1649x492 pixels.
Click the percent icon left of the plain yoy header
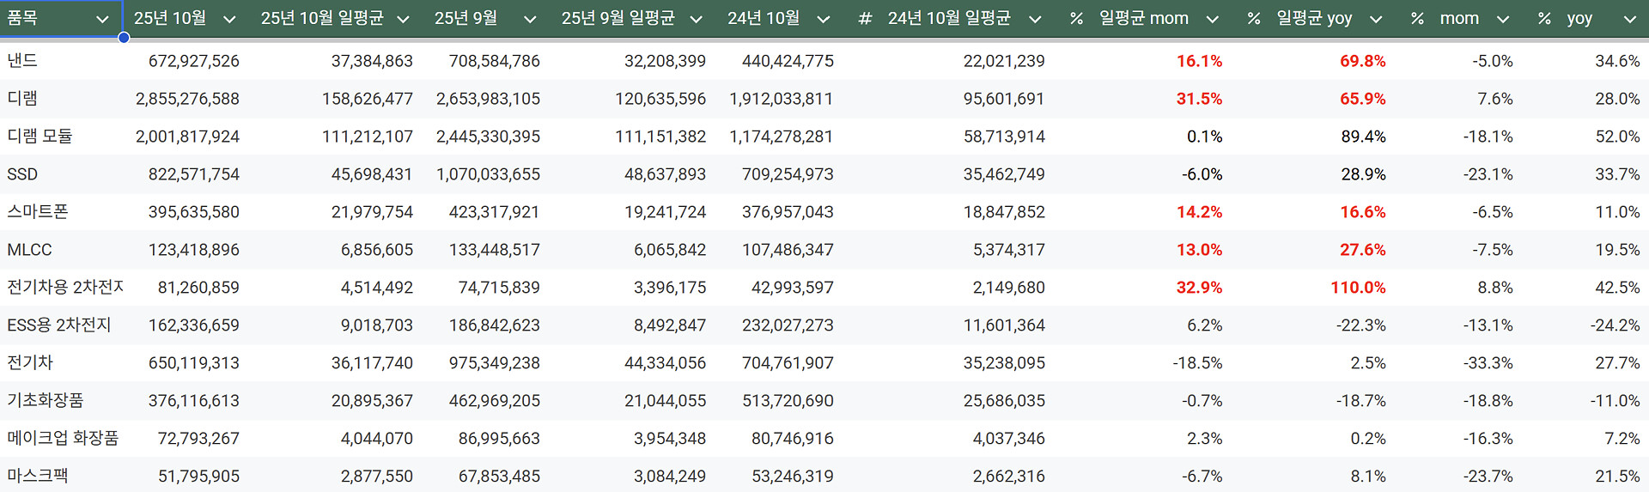[1544, 18]
